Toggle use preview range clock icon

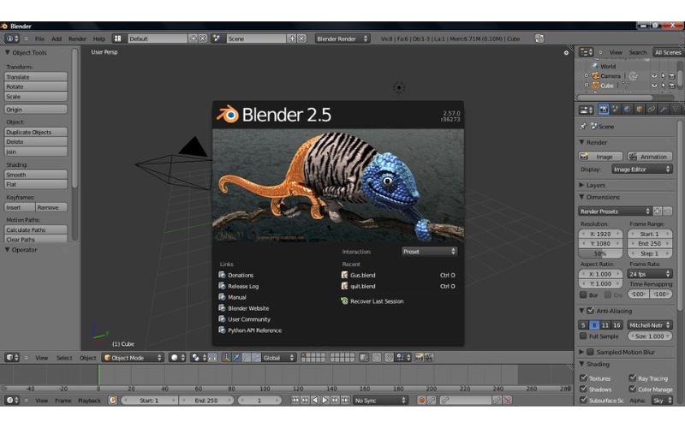click(113, 400)
